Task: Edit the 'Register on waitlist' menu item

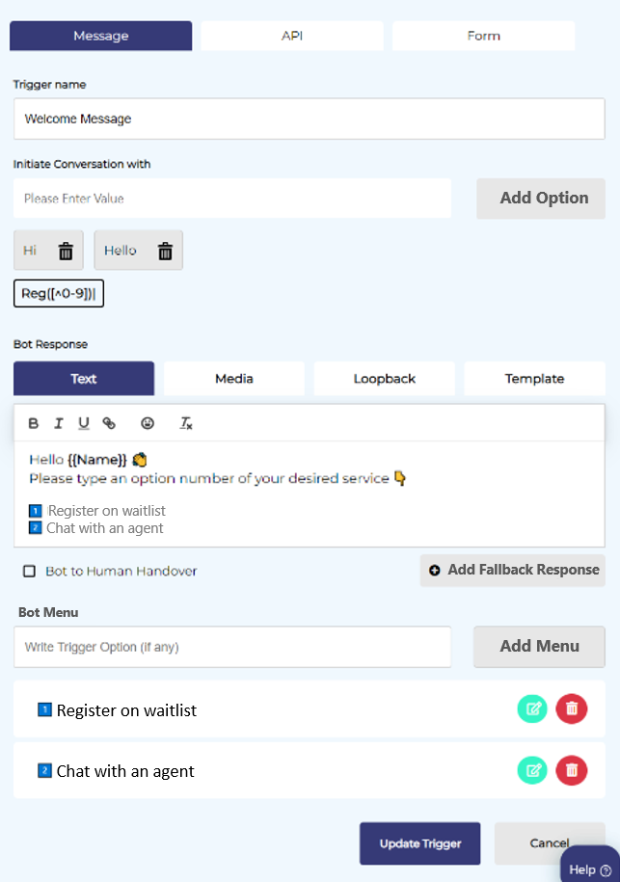Action: point(532,709)
